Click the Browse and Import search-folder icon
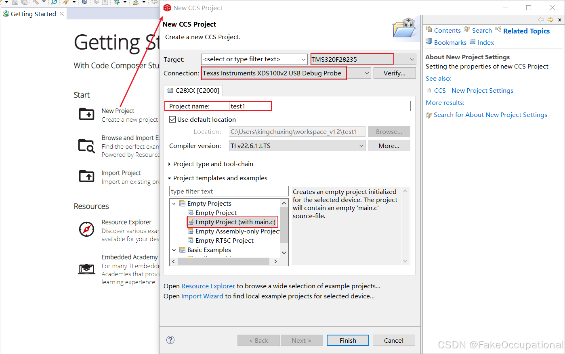Viewport: 565px width, 354px height. 86,146
